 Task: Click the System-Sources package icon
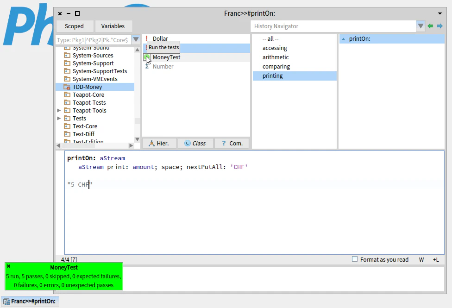[x=67, y=56]
